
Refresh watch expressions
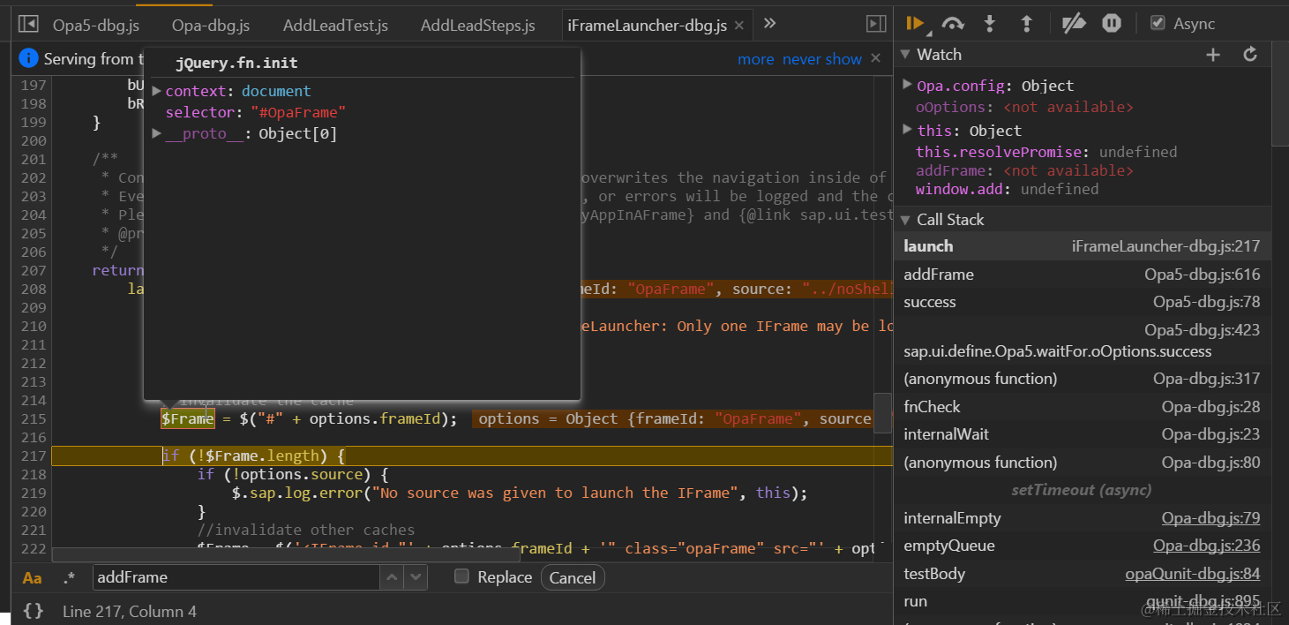tap(1250, 55)
